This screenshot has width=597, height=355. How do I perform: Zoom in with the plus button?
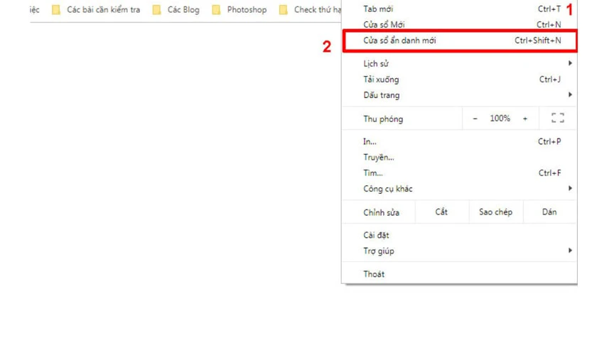525,119
